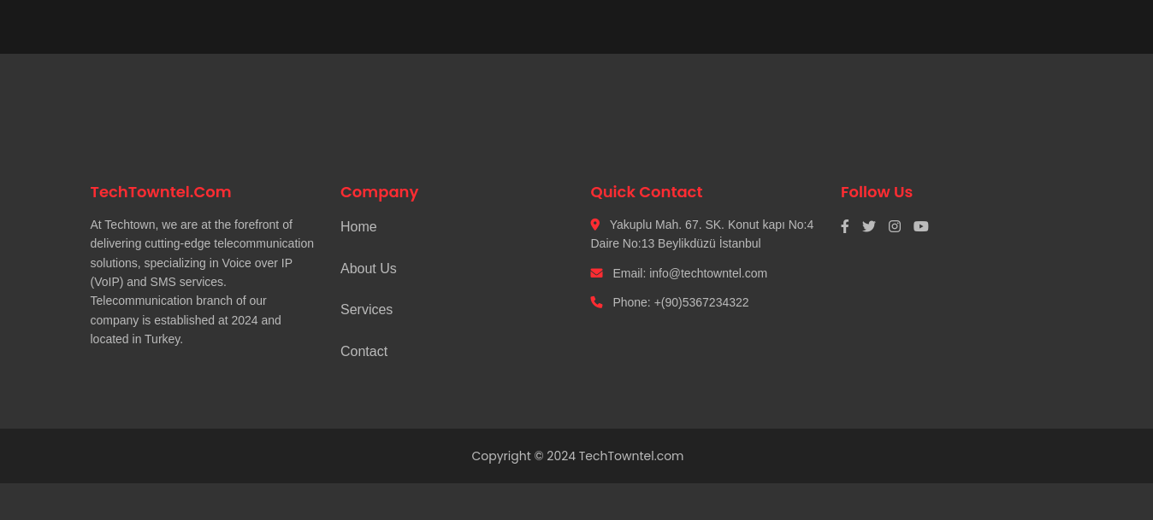Click the Techtown description paragraph
Screen dimensions: 1153x520
[203, 282]
